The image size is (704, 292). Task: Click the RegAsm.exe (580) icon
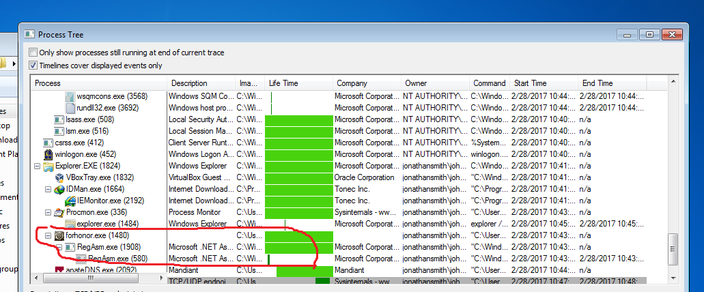click(x=81, y=259)
